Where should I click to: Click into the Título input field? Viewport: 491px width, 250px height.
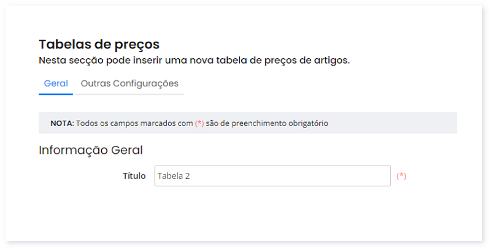(x=272, y=176)
